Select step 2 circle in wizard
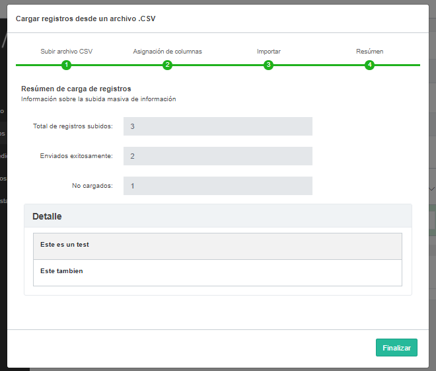Viewport: 436px width, 371px height. pyautogui.click(x=167, y=65)
